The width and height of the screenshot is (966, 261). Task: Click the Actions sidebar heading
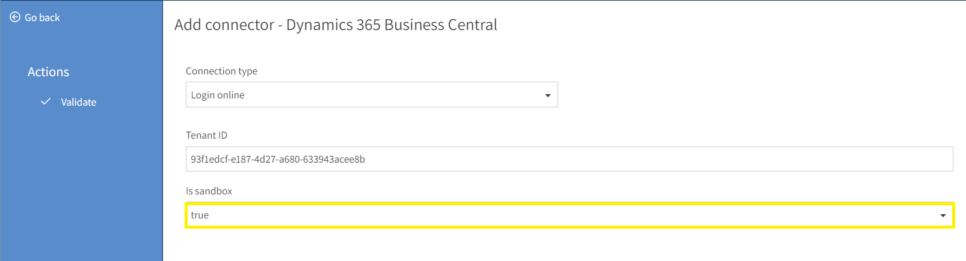pyautogui.click(x=48, y=72)
